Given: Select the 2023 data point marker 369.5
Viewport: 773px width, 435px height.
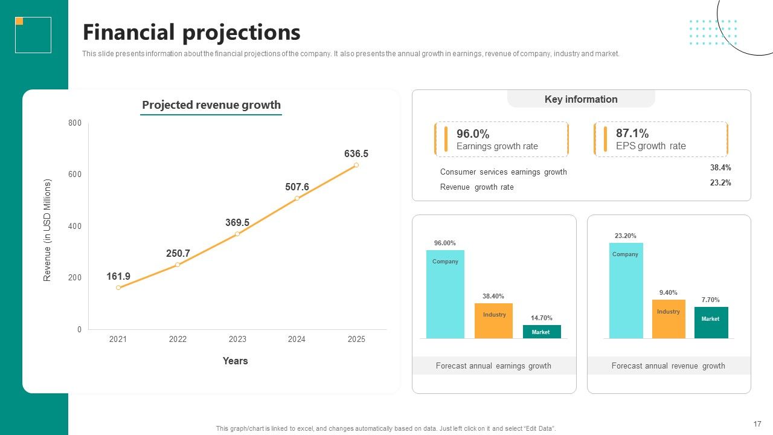Looking at the screenshot, I should 237,234.
